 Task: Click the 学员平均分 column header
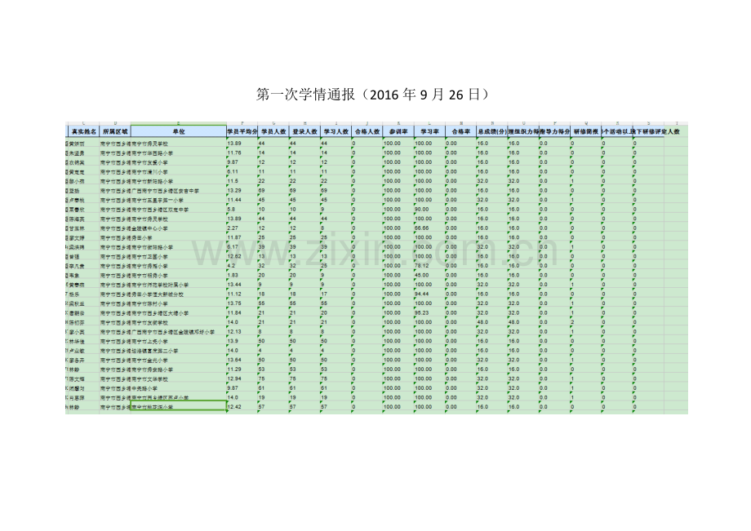242,131
